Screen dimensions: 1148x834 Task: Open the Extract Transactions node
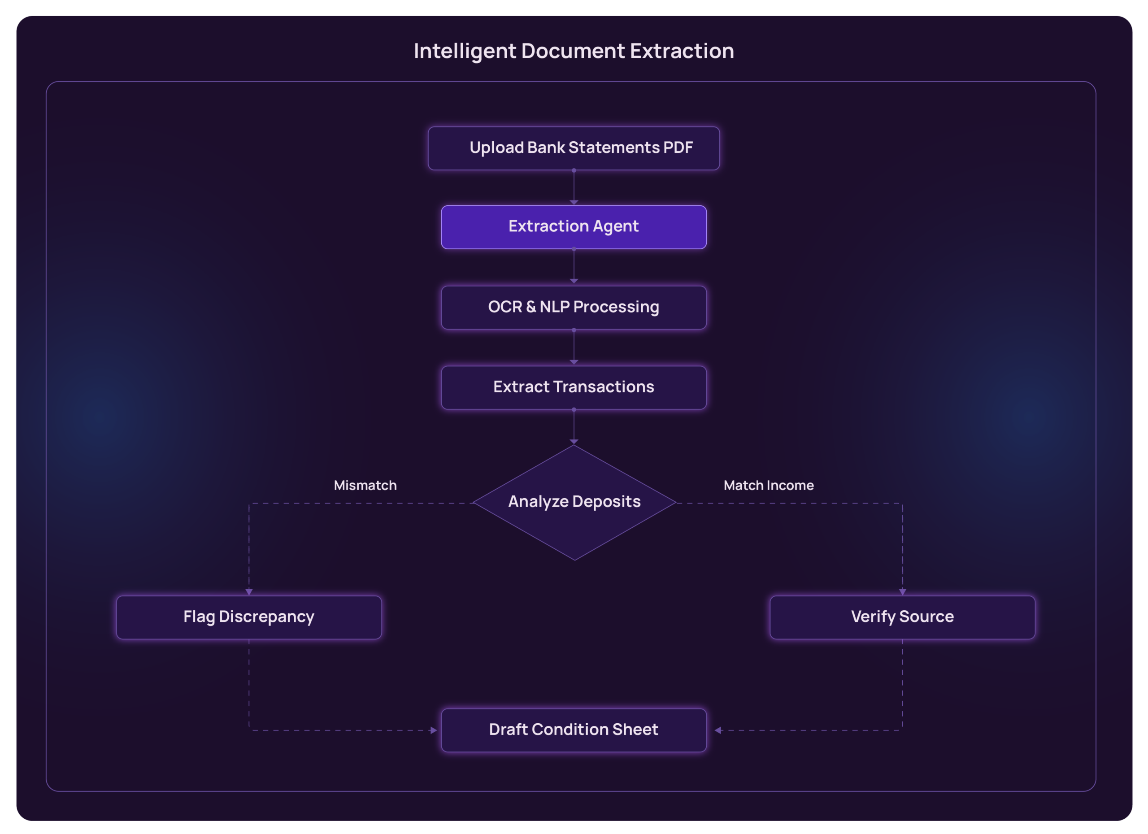click(x=574, y=387)
